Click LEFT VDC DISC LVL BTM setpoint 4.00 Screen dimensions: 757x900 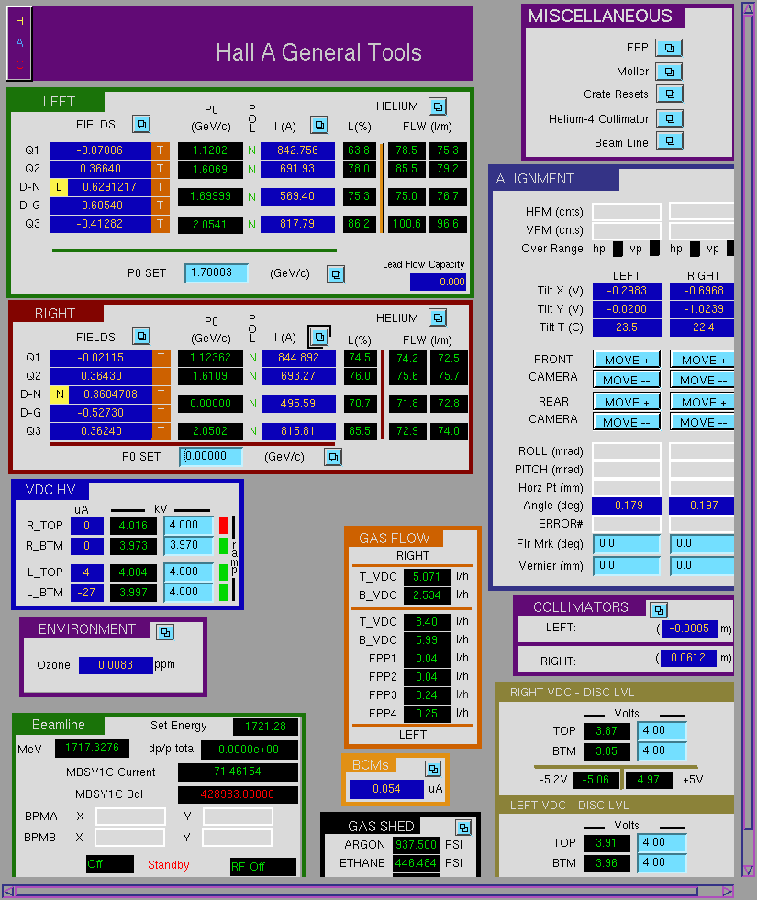pos(662,862)
